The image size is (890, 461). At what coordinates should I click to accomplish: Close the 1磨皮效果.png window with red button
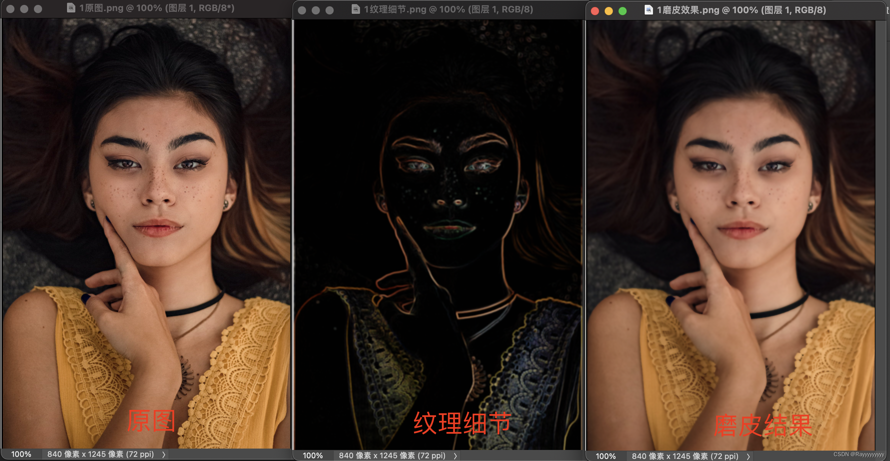595,11
